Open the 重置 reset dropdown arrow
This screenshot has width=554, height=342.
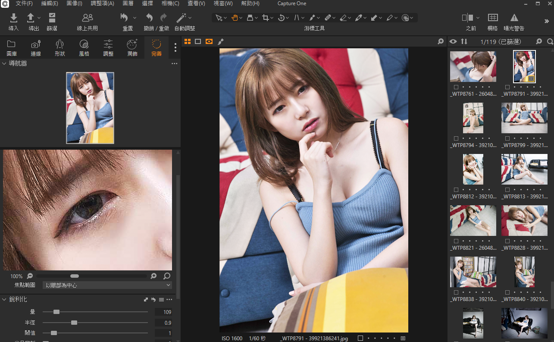coord(135,18)
